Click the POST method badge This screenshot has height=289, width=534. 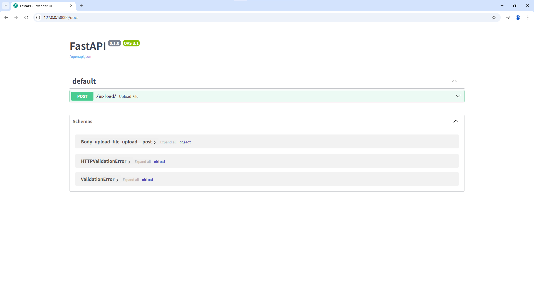click(82, 96)
